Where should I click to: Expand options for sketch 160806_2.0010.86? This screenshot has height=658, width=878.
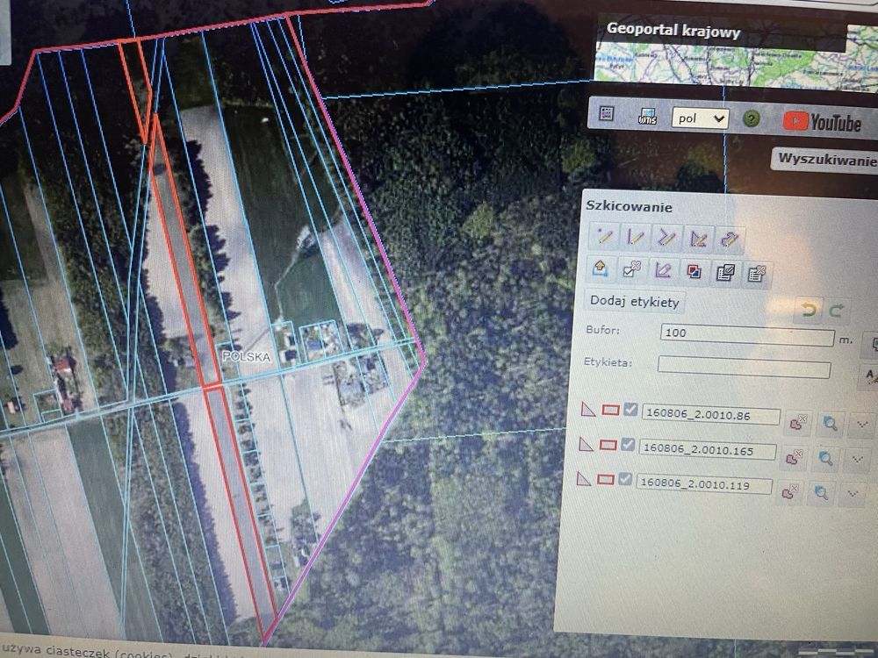862,425
